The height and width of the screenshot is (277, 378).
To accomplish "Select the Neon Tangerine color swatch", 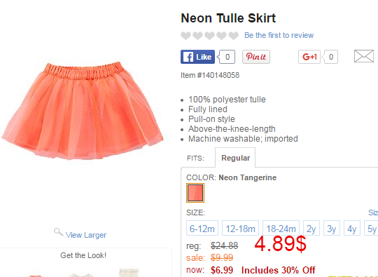I will (195, 193).
